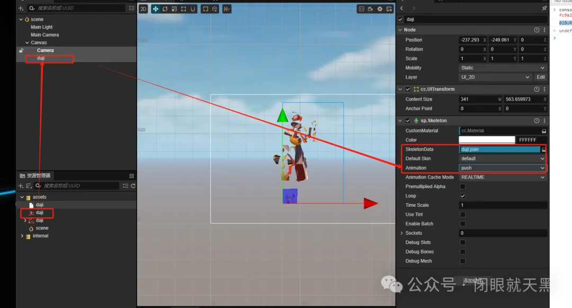Click the reference image icon in scene view
Image resolution: width=572 pixels, height=308 pixels.
[361, 9]
